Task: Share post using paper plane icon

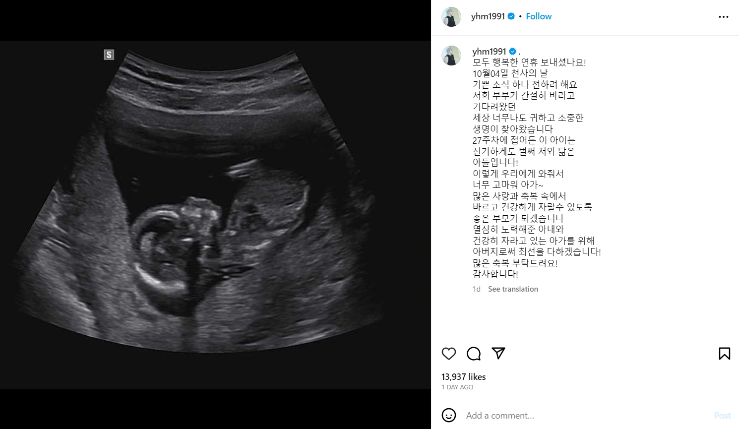Action: pos(498,353)
